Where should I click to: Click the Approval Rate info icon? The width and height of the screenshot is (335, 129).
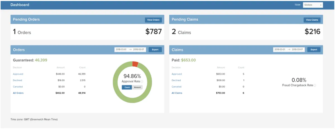[x=142, y=82]
